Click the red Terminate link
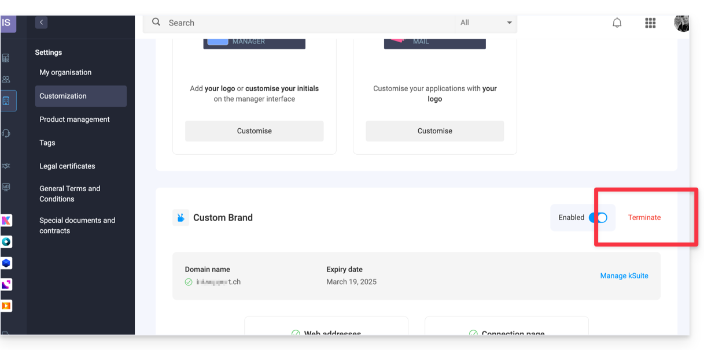704x350 pixels. (644, 218)
